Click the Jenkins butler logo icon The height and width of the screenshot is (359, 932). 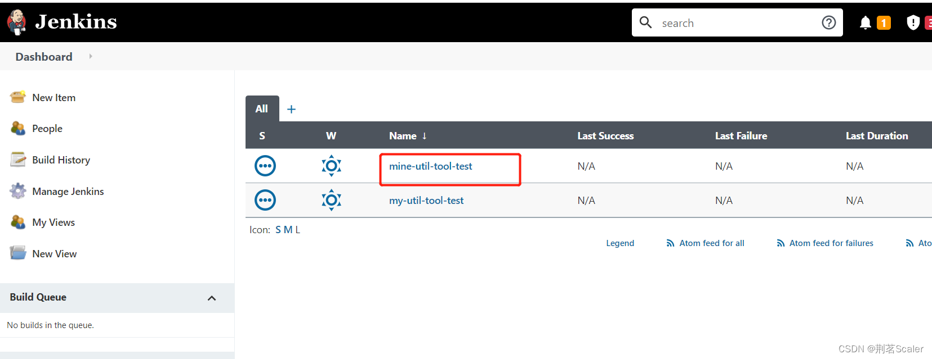click(x=17, y=22)
